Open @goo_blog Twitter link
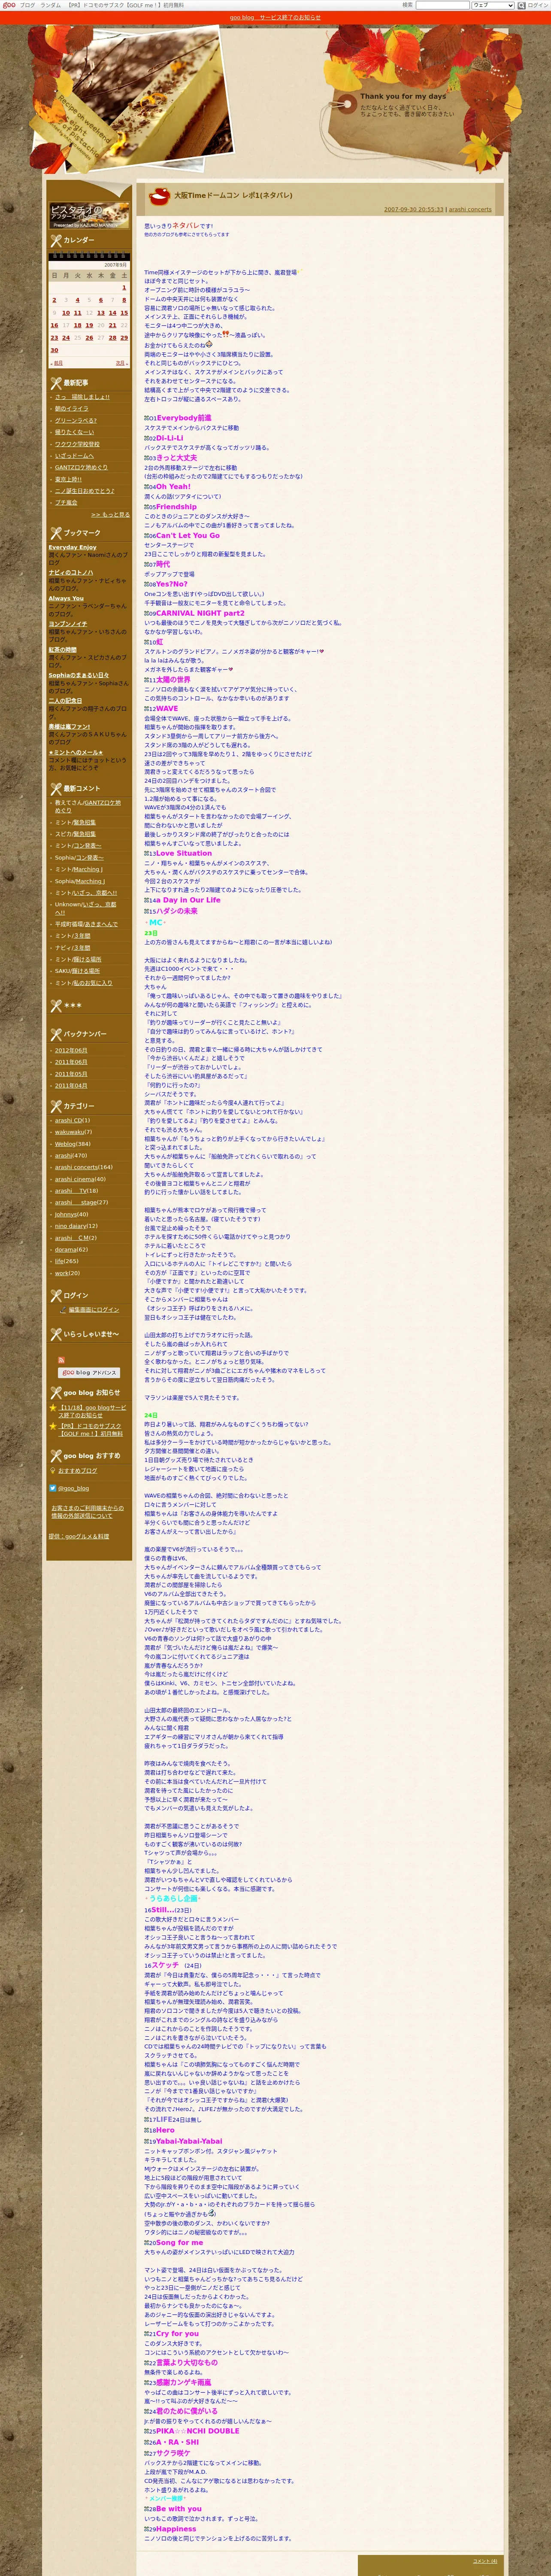The height and width of the screenshot is (2576, 551). [x=73, y=1488]
